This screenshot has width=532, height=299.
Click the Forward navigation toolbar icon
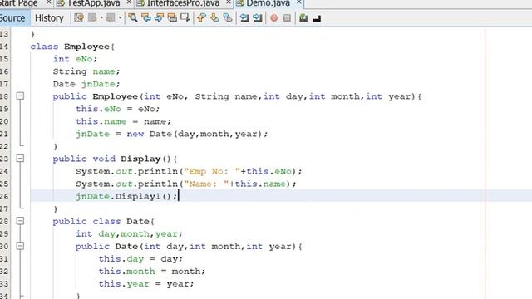pos(111,17)
